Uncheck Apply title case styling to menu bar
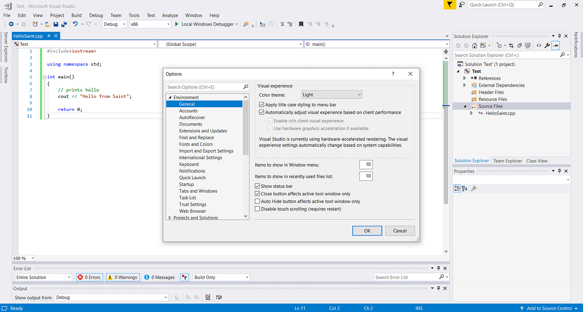The width and height of the screenshot is (583, 312). [x=262, y=105]
